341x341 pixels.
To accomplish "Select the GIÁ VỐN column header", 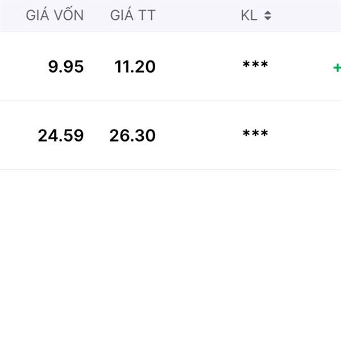I will (55, 15).
